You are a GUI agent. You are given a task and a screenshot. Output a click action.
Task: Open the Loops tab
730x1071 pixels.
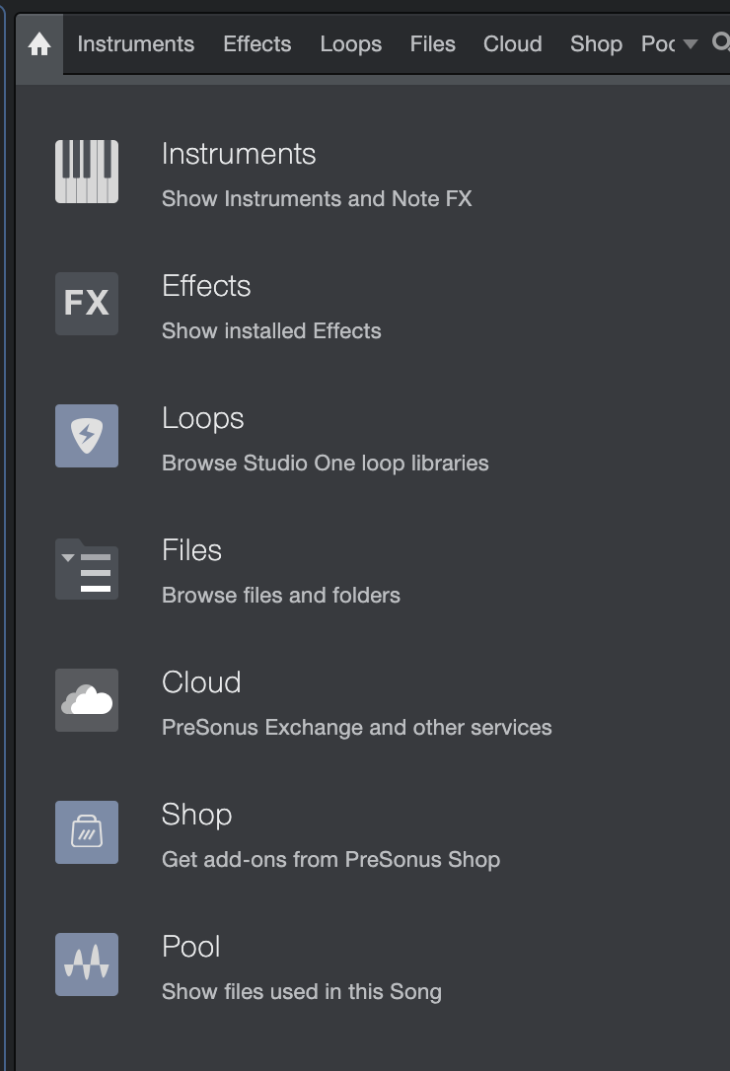350,44
